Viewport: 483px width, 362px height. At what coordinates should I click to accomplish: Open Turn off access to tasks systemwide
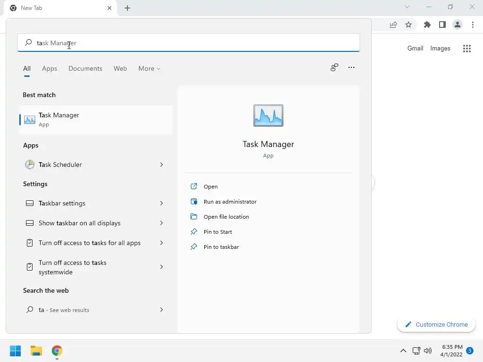click(x=96, y=267)
